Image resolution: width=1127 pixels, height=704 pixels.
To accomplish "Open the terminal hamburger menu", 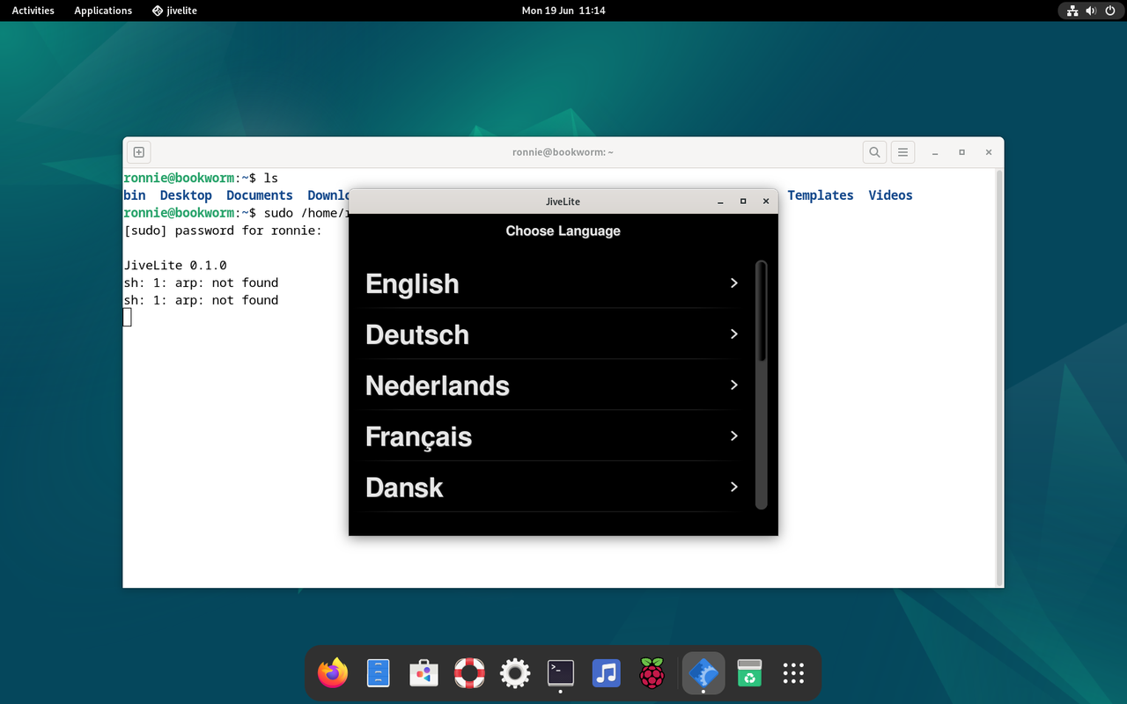I will [902, 152].
